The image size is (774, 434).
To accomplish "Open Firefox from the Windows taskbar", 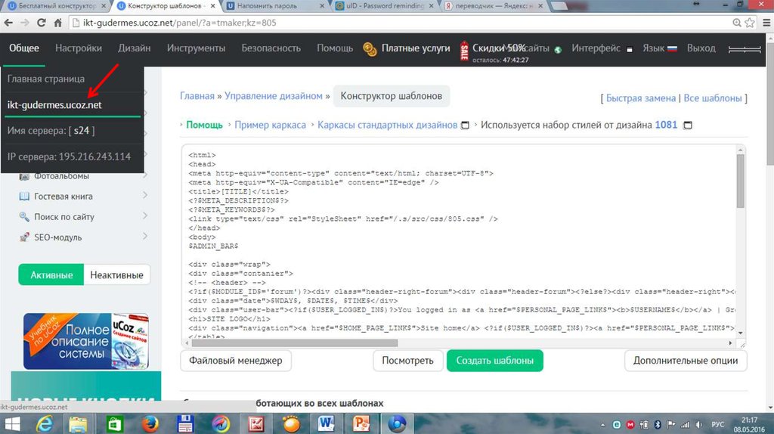I will (148, 423).
